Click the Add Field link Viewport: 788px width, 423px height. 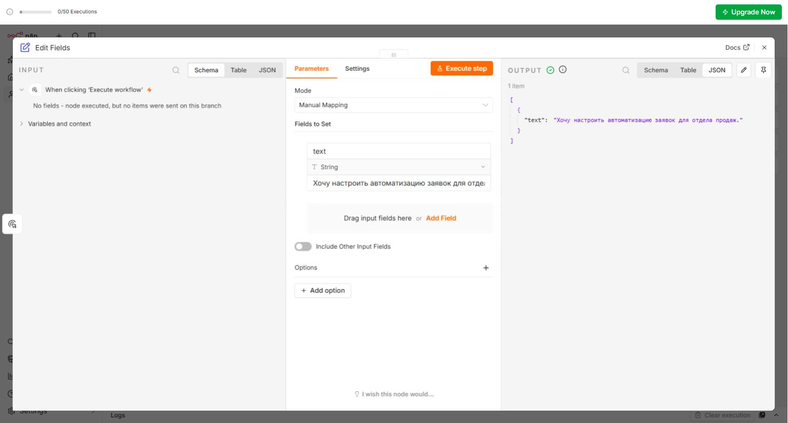(441, 218)
